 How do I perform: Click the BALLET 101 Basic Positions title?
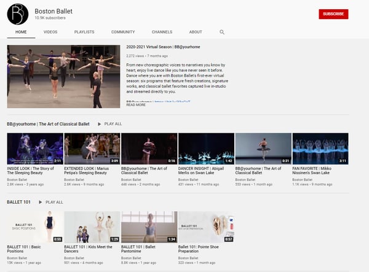point(24,249)
